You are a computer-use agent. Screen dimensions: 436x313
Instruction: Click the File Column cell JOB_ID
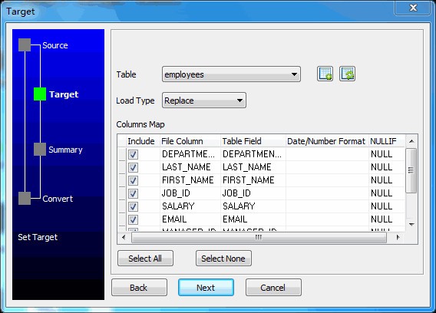pos(190,193)
